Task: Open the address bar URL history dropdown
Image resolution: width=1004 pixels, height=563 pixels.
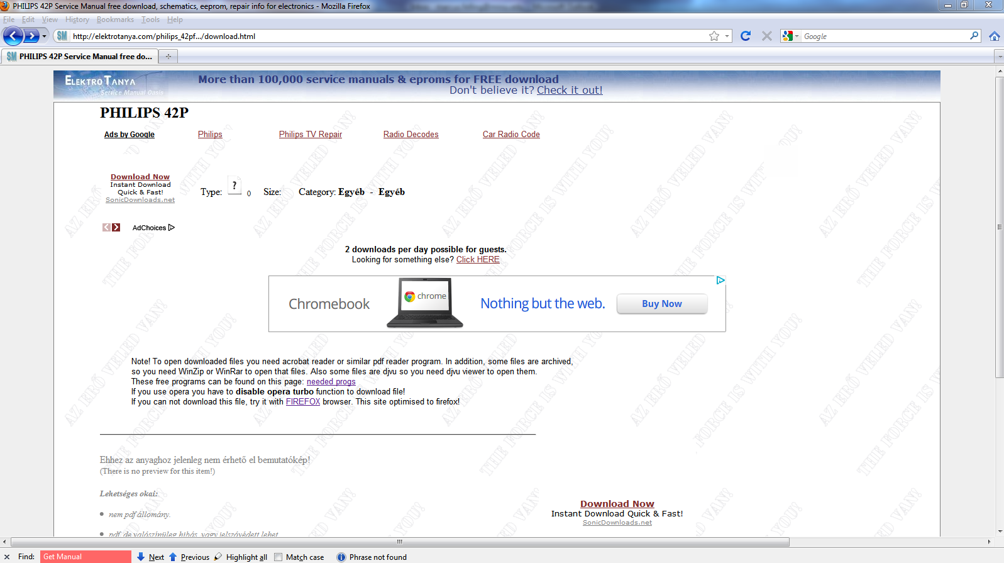Action: point(727,36)
